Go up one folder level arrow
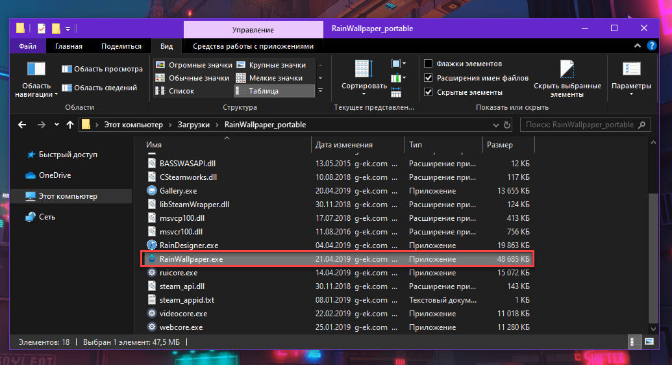Screen dimensions: 672x365 (70, 125)
